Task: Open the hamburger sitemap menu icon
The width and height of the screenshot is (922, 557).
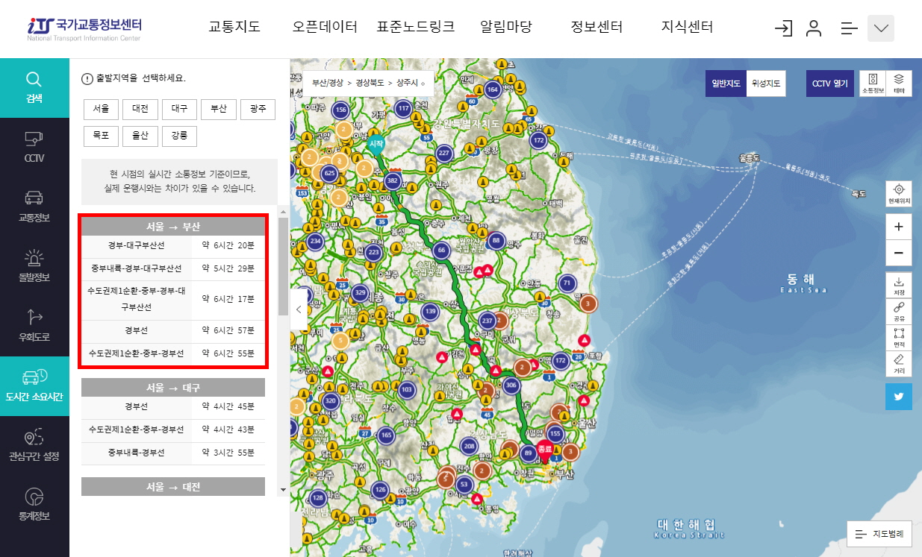Action: [x=849, y=28]
